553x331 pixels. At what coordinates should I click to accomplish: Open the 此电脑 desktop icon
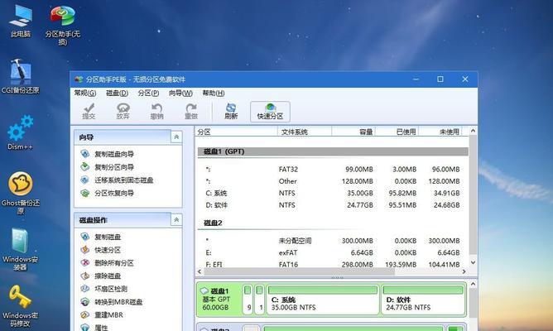pos(20,22)
